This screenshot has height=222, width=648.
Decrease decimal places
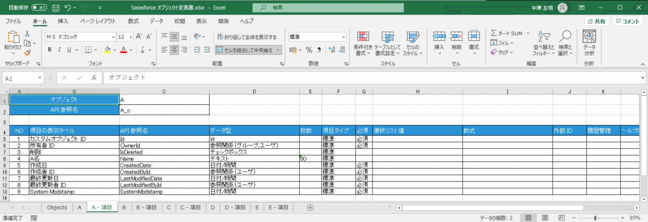[342, 49]
